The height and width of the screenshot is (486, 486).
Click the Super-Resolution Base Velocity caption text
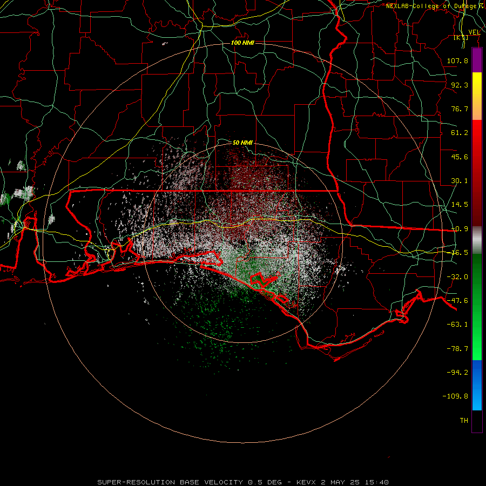(242, 482)
